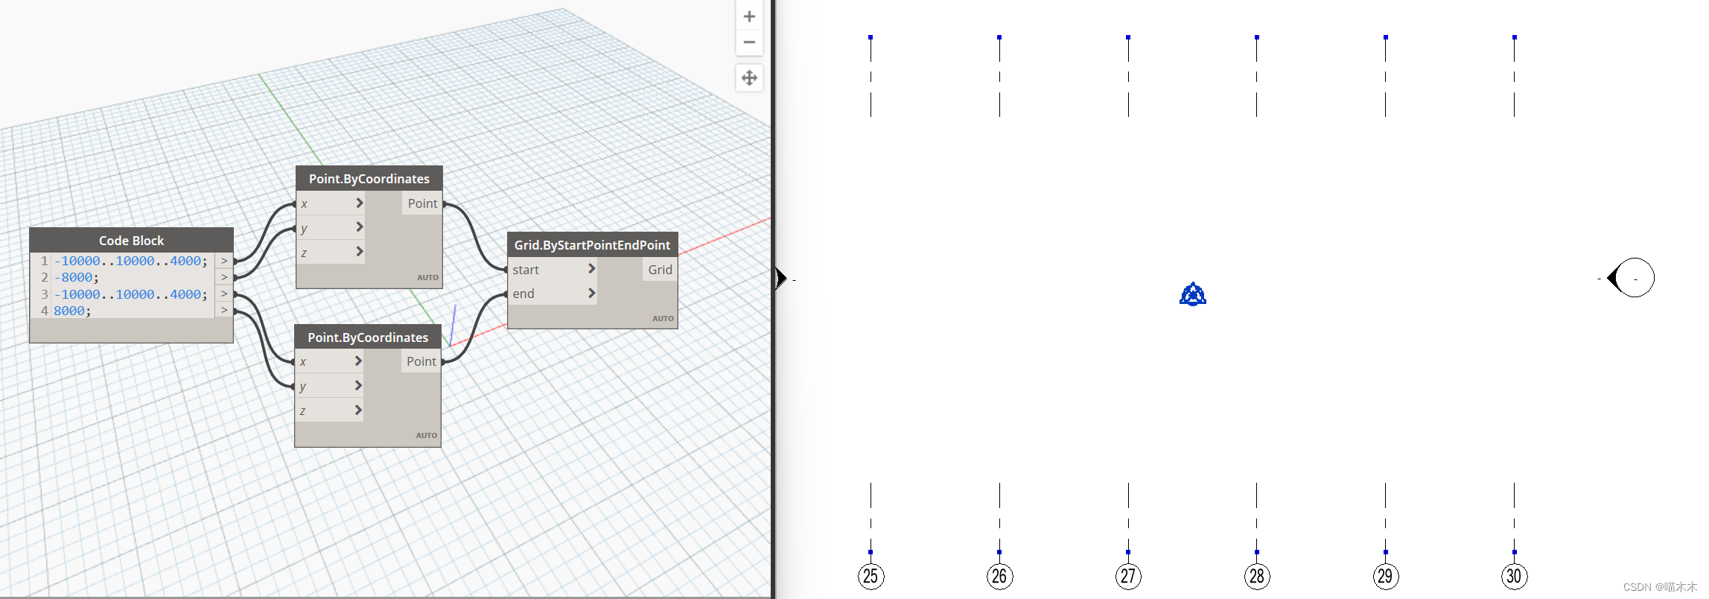This screenshot has height=599, width=1709.
Task: Select Grid.ByStartPointEndPoint node title bar
Action: pyautogui.click(x=593, y=245)
